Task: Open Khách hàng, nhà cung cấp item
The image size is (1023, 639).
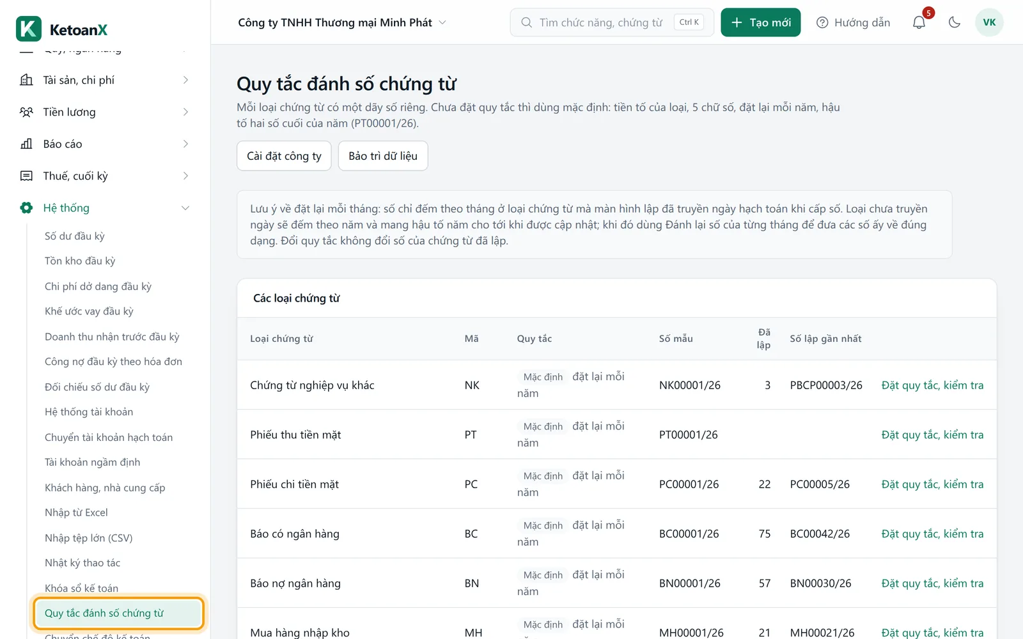Action: pos(105,488)
